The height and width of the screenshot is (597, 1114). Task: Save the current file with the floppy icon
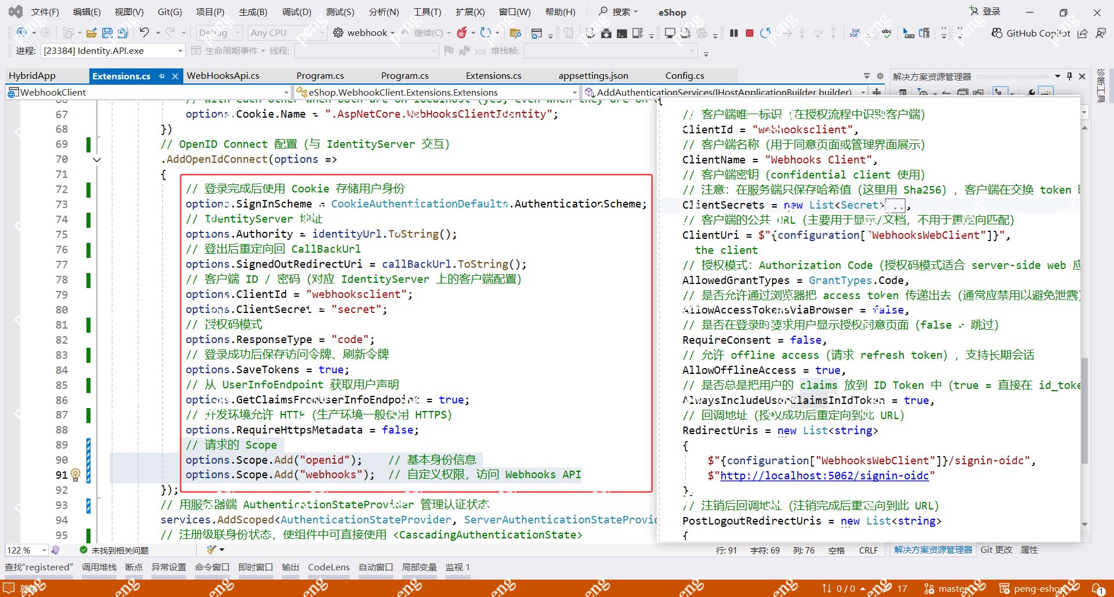(x=107, y=33)
